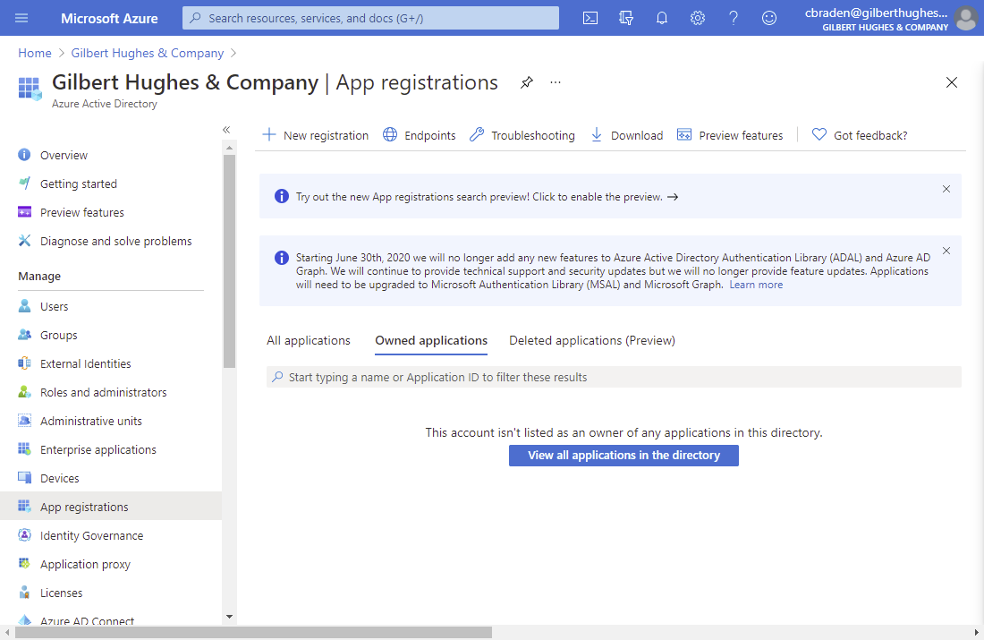The height and width of the screenshot is (640, 984).
Task: Click the horizontal scrollbar at bottom
Action: [253, 633]
